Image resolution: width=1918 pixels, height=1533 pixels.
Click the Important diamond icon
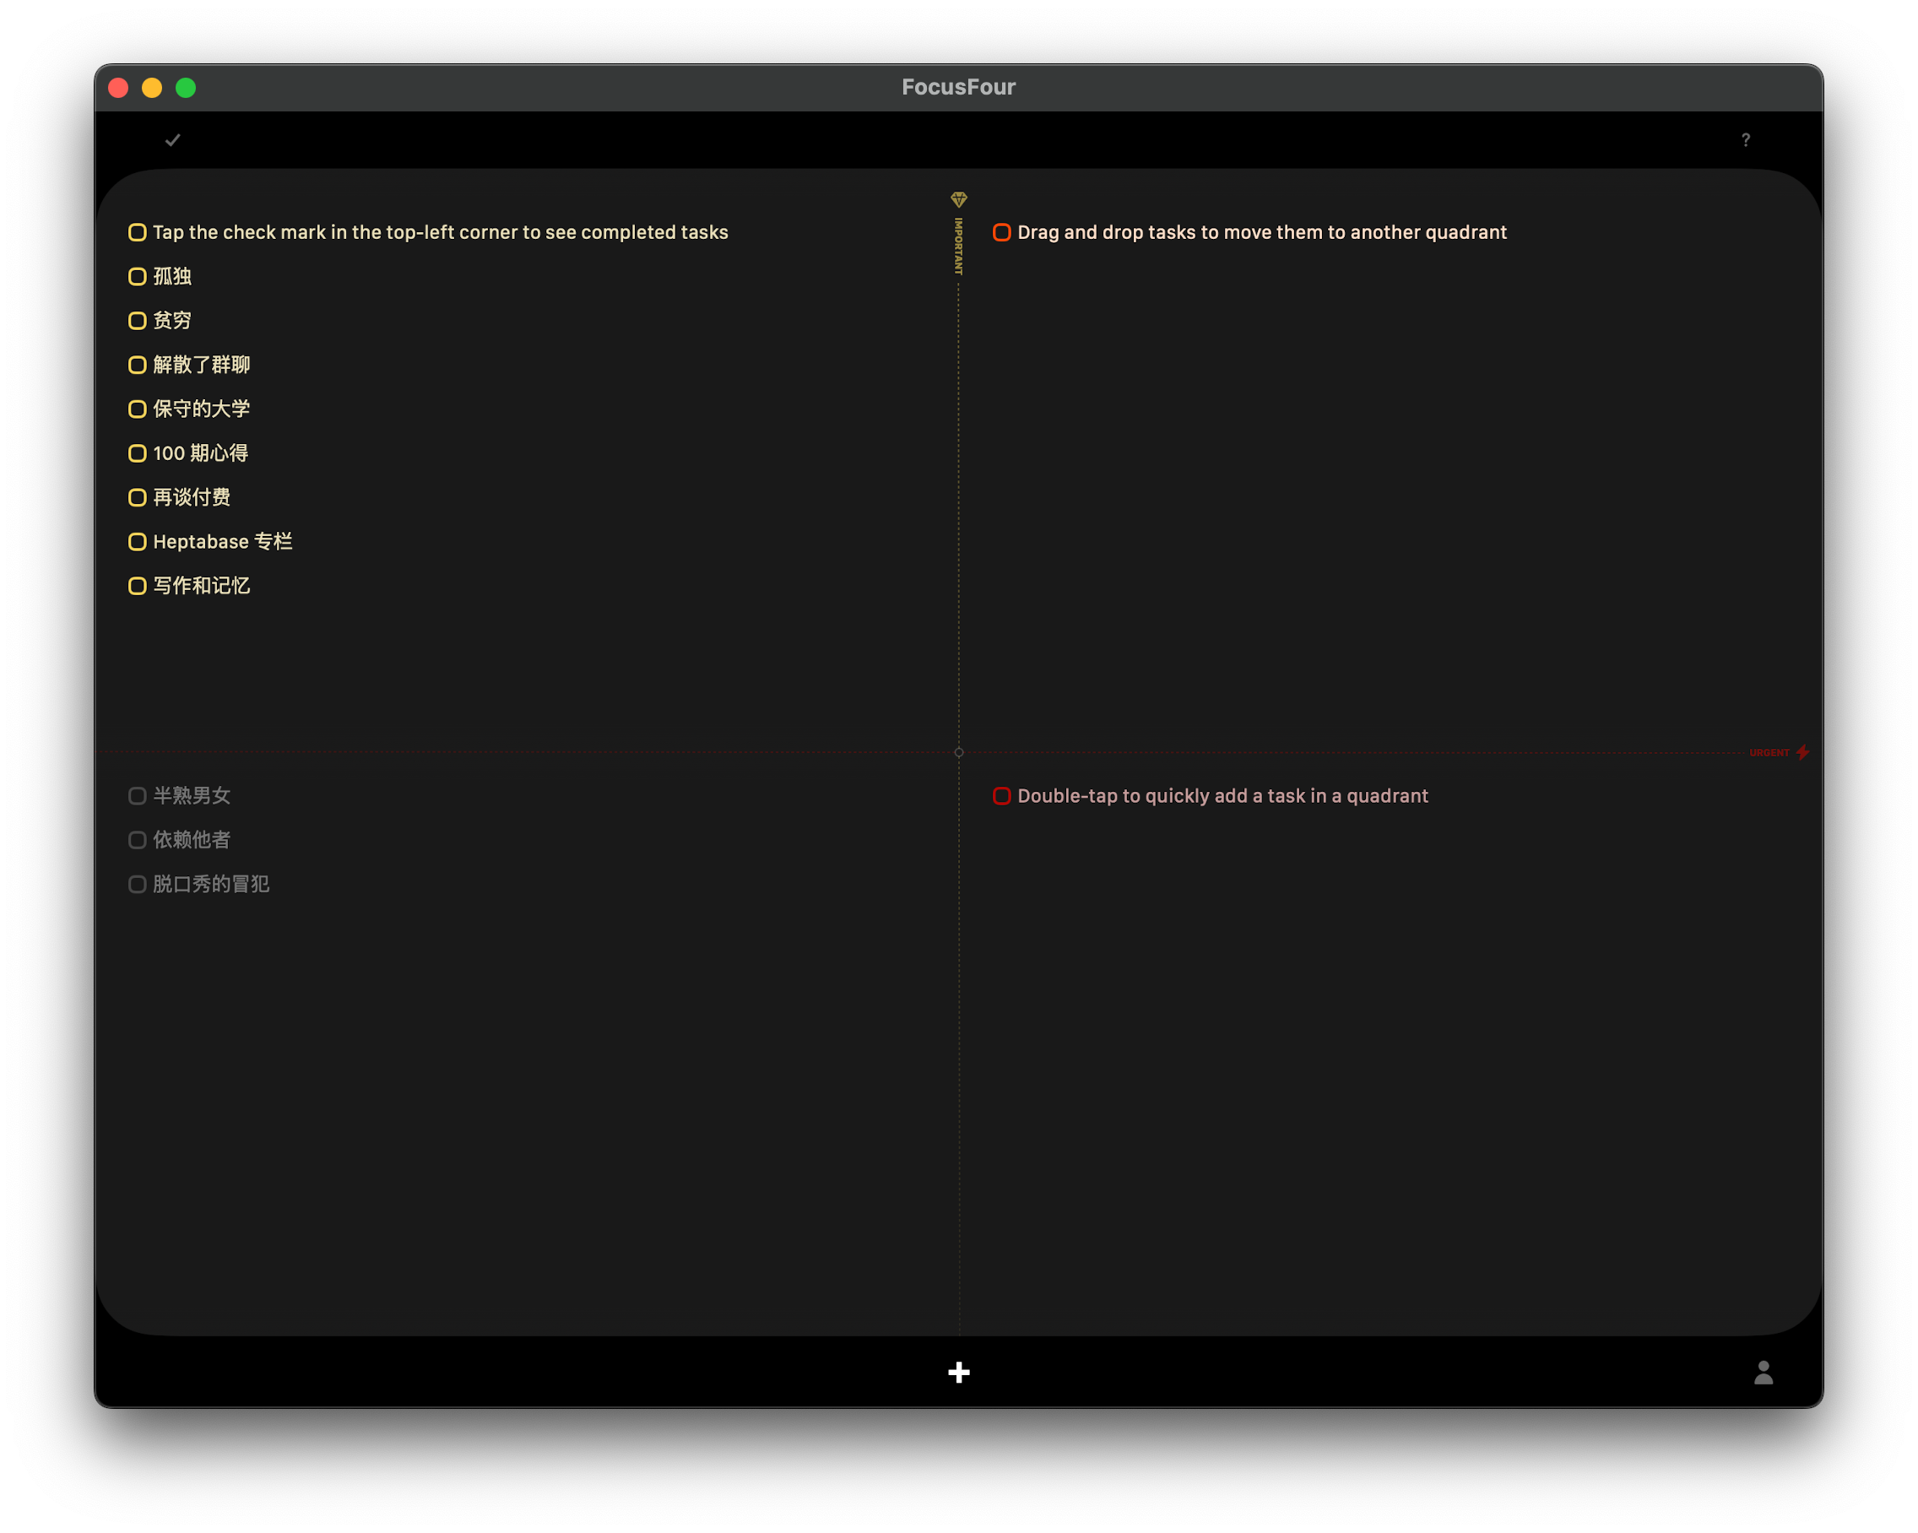pos(958,199)
